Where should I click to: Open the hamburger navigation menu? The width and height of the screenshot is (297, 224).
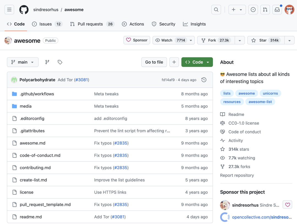[9, 9]
